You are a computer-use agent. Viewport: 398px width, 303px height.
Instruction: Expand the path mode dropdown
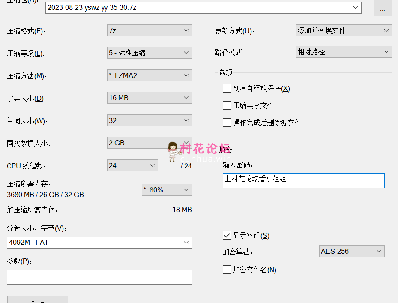click(x=344, y=52)
